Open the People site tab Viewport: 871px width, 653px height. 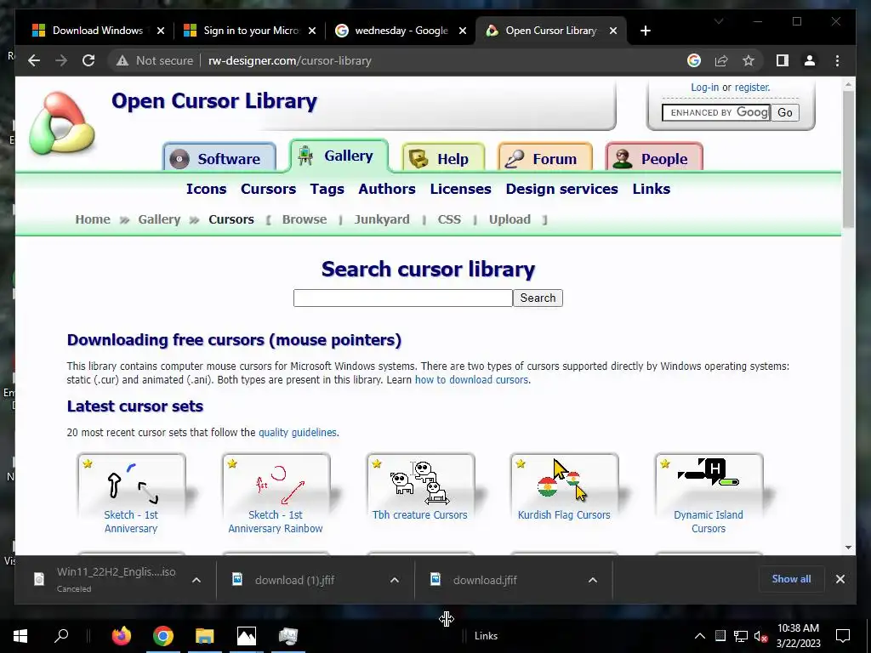pos(654,158)
